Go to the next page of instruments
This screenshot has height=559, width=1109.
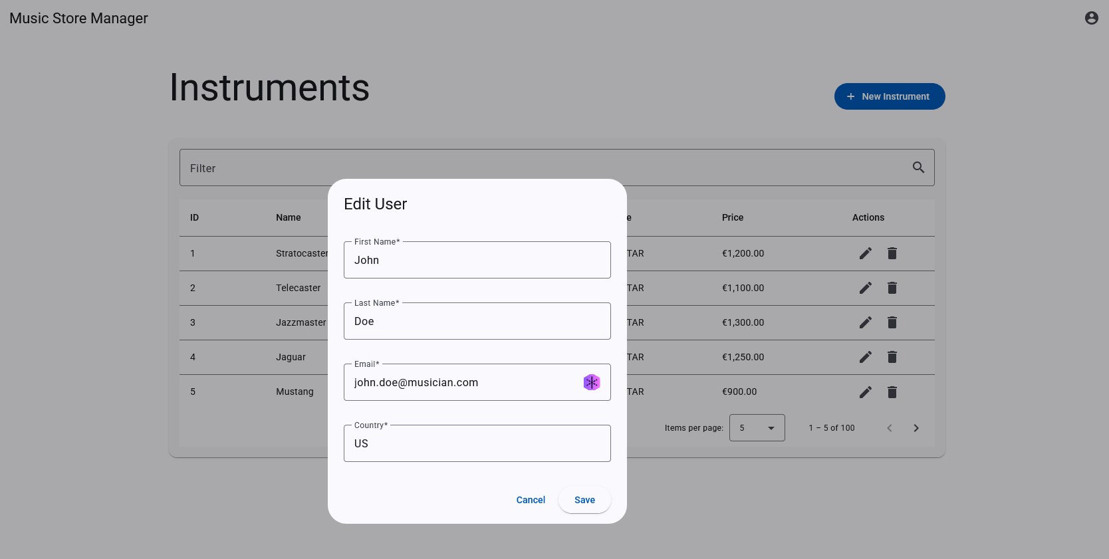(916, 428)
